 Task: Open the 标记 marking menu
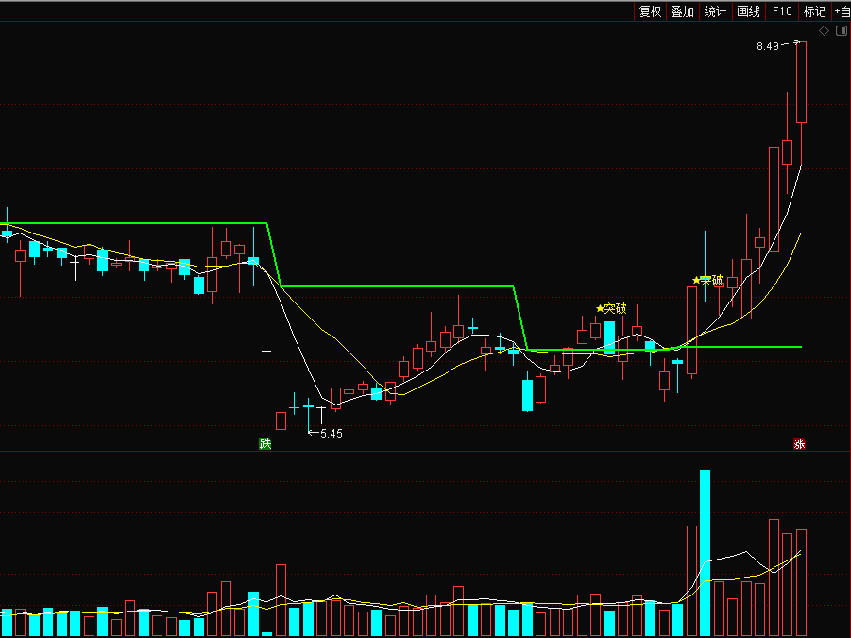pyautogui.click(x=815, y=11)
